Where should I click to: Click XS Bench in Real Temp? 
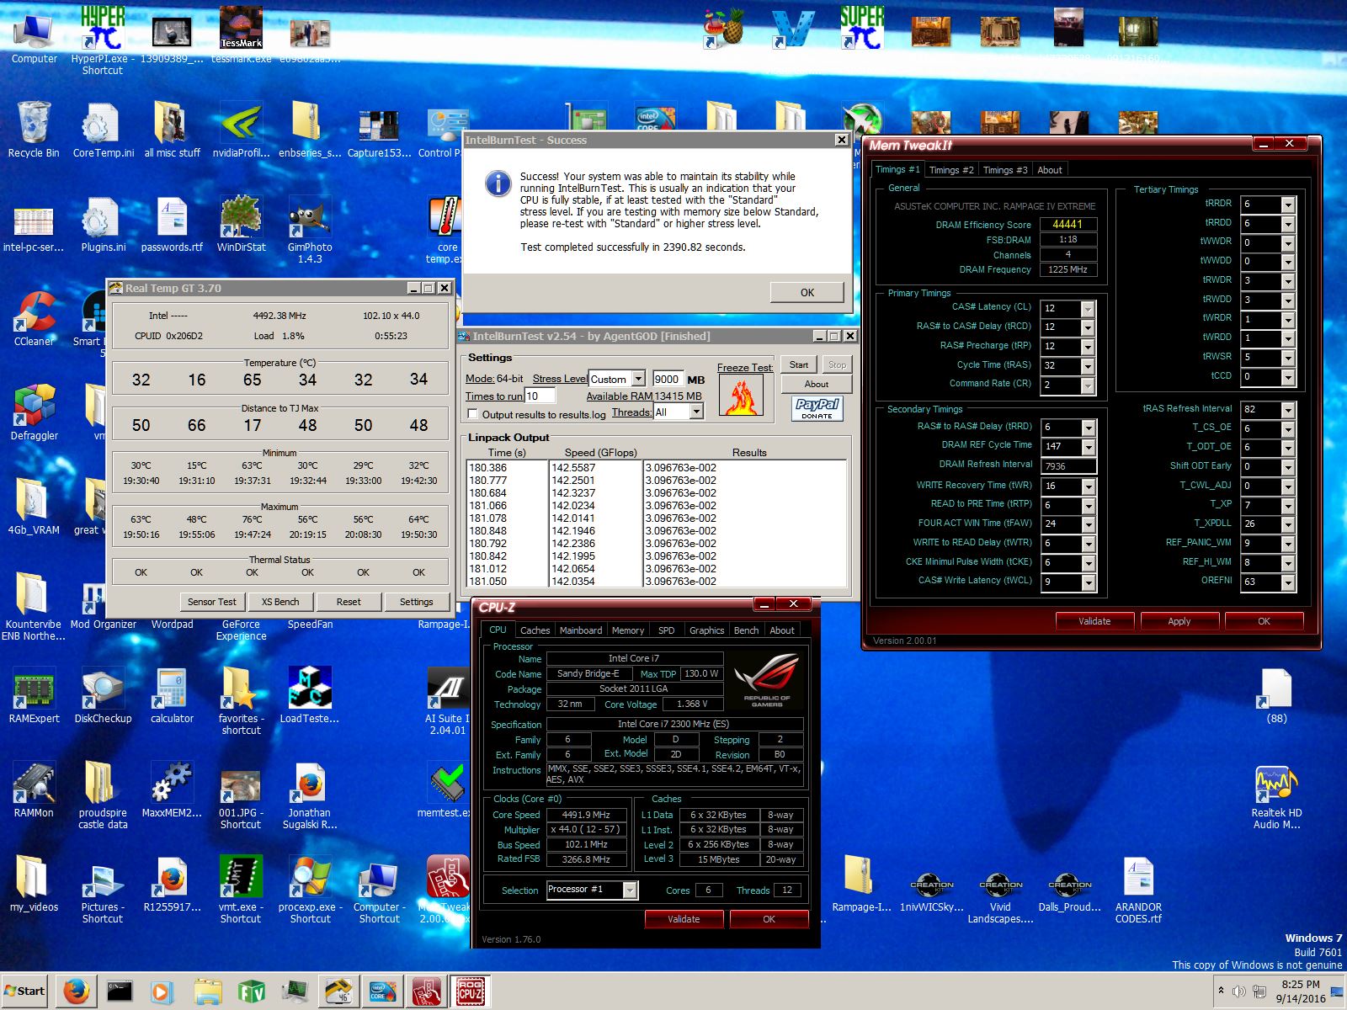click(280, 602)
